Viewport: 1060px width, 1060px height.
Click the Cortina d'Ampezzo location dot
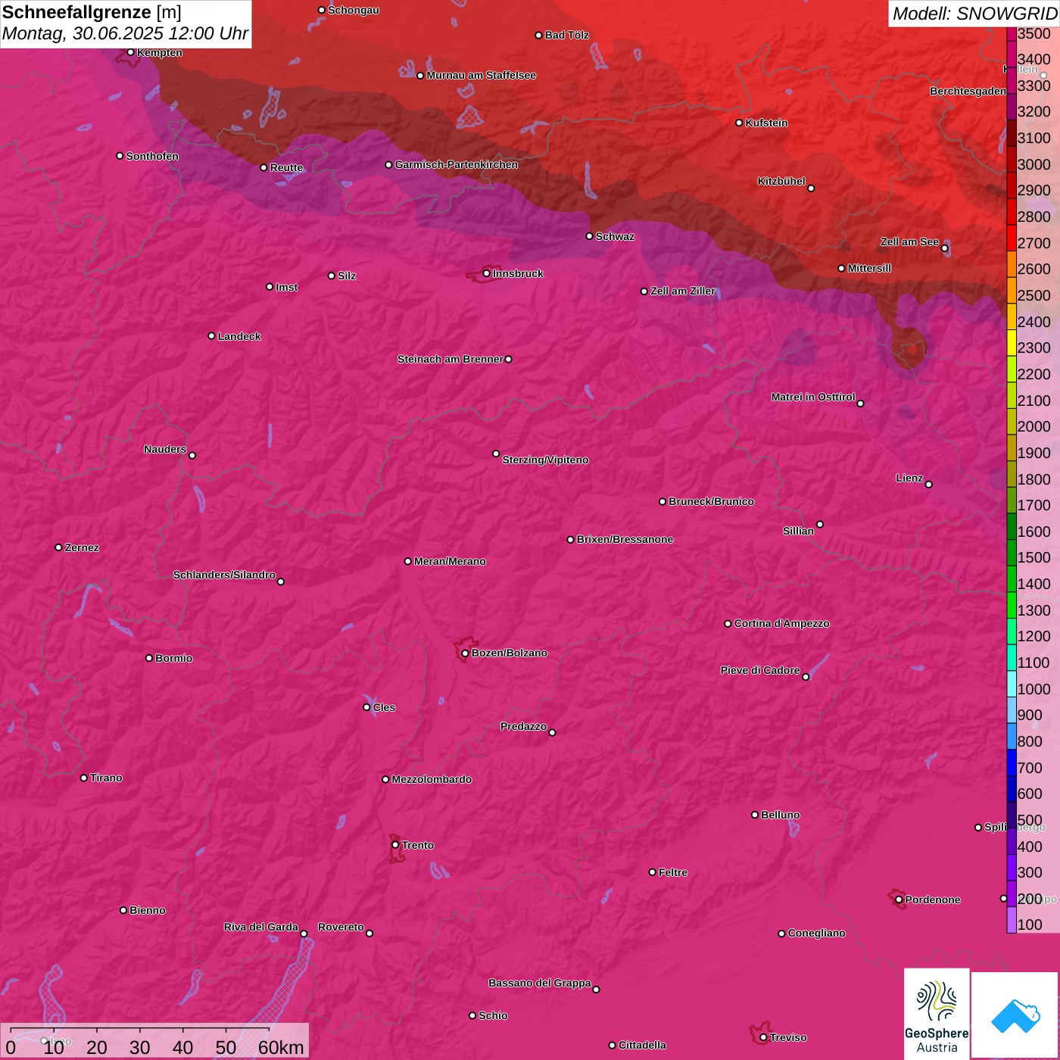(728, 624)
